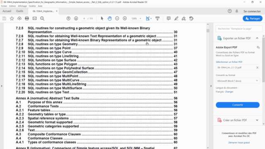This screenshot has width=265, height=149.
Task: Collapse the right tools pane arrow
Action: pos(211,86)
